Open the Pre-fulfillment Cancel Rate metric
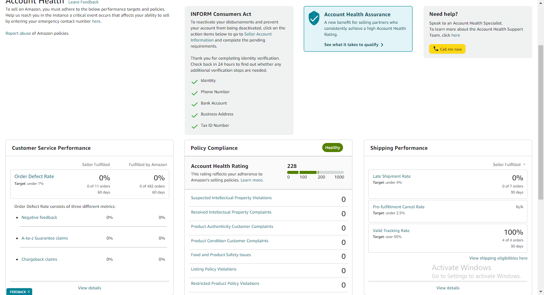This screenshot has height=295, width=544. [399, 207]
